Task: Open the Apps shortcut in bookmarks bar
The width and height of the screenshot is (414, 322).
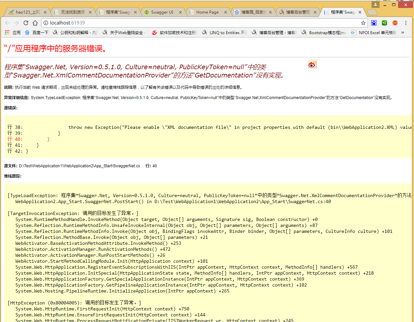Action: 13,32
